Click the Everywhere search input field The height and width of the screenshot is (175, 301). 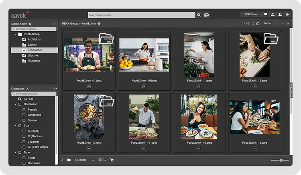142,15
